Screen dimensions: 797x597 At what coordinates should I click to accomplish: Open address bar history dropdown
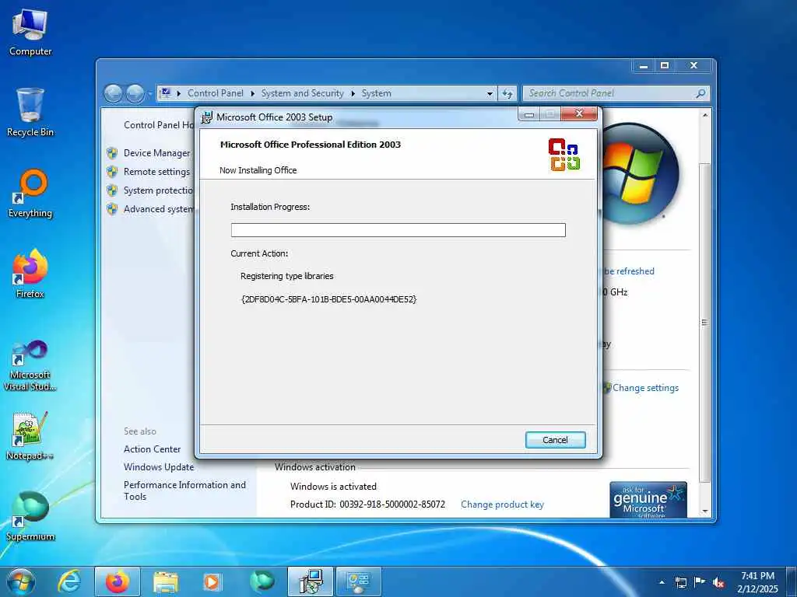490,93
